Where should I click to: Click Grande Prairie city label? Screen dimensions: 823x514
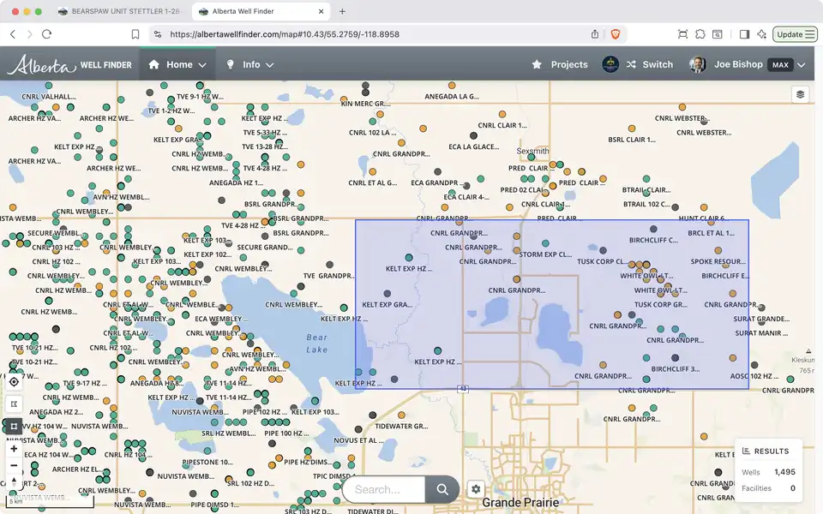(x=520, y=503)
